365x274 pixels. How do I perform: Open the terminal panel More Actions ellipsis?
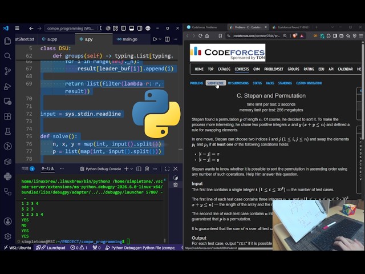(155, 169)
